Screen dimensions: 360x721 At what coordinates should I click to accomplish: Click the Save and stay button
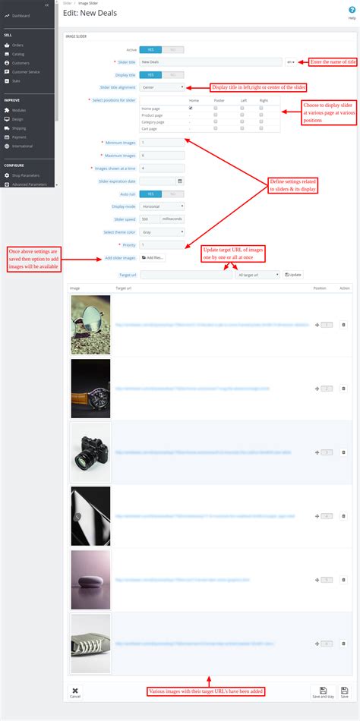[x=324, y=692]
